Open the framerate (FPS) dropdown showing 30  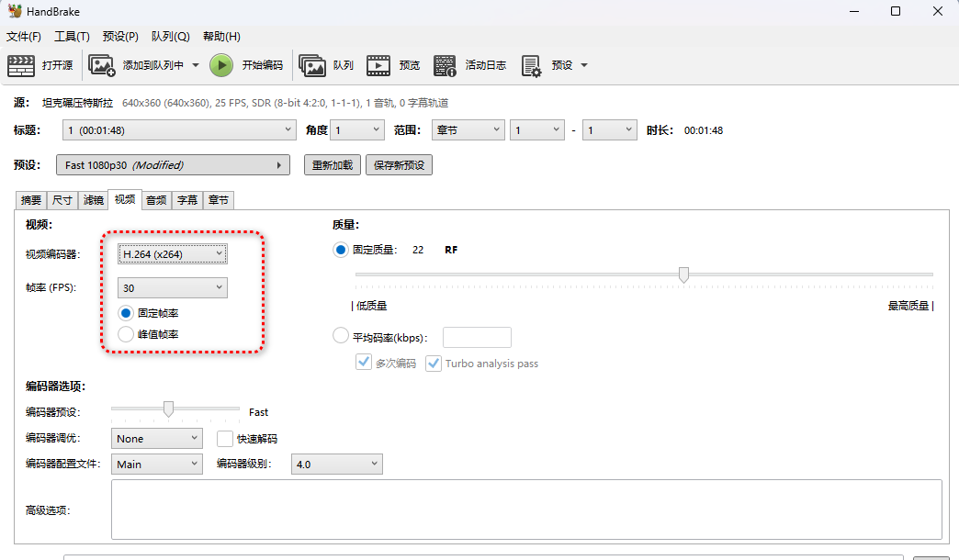[173, 288]
